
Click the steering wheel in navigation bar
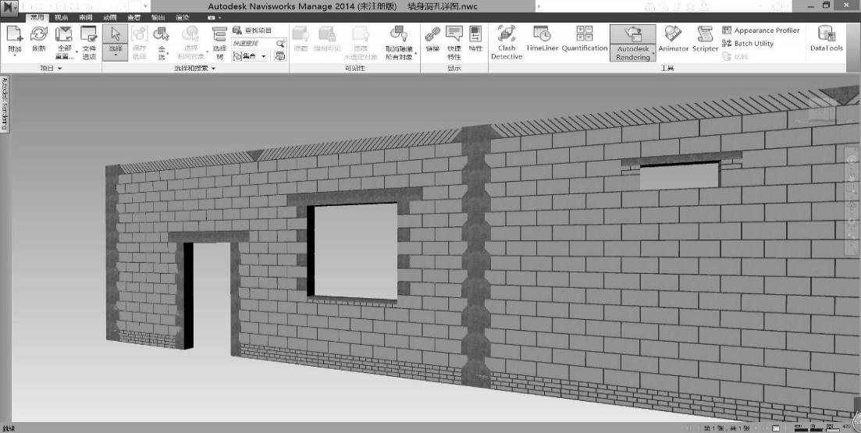[x=852, y=158]
